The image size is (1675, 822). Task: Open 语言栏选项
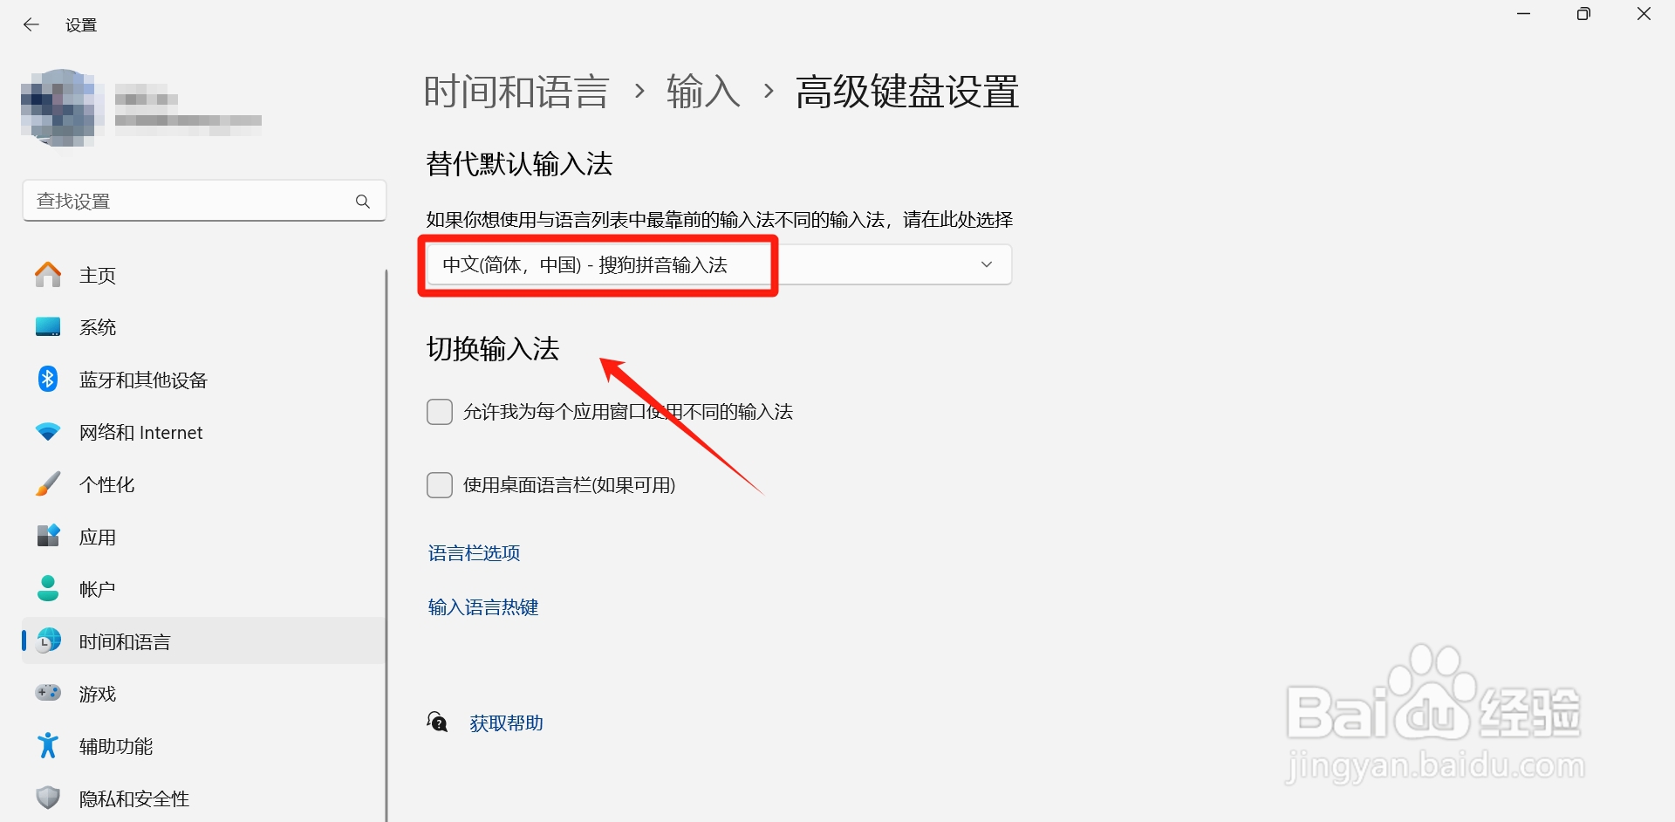pos(473,552)
